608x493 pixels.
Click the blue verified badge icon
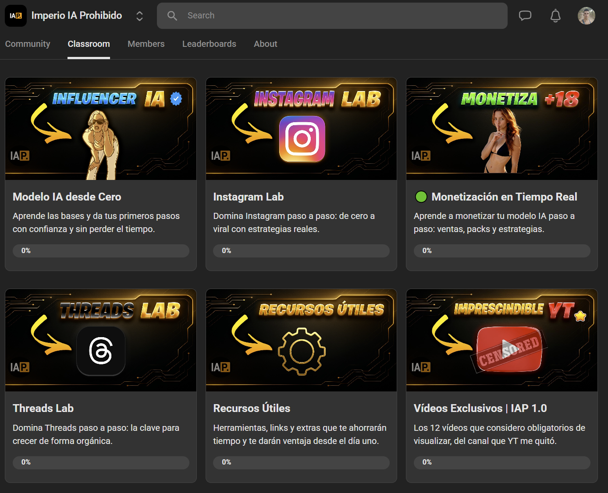(x=176, y=99)
